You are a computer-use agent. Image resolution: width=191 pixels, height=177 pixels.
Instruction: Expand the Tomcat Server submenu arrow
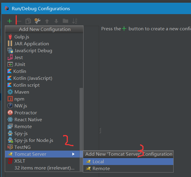pos(73,154)
